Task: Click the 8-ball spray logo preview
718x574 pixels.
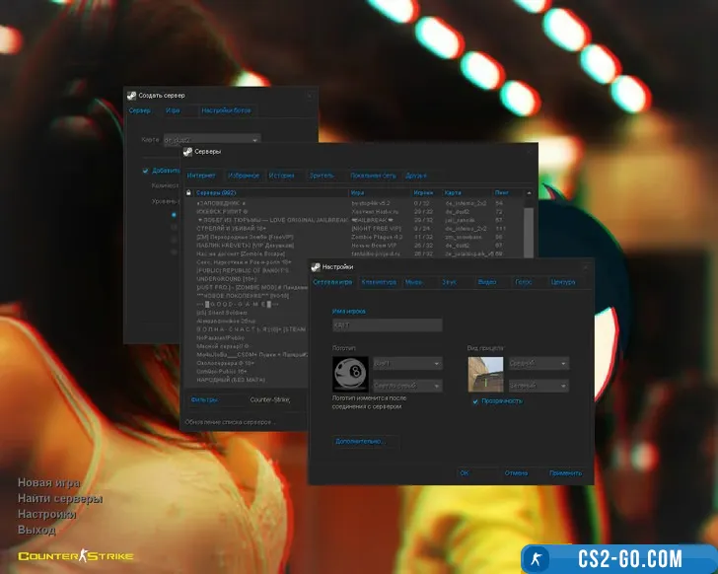Action: tap(350, 374)
